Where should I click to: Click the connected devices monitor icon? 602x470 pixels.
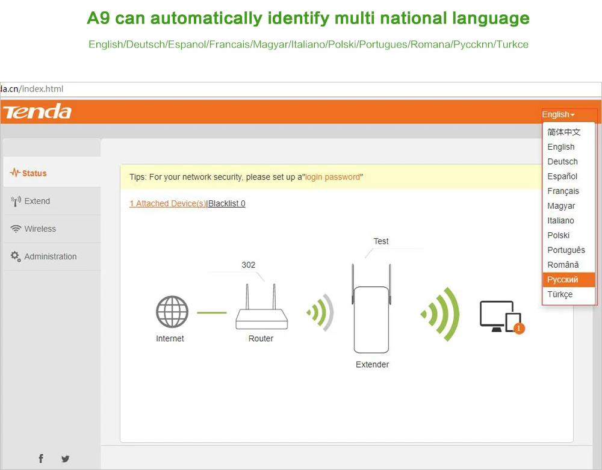[500, 317]
